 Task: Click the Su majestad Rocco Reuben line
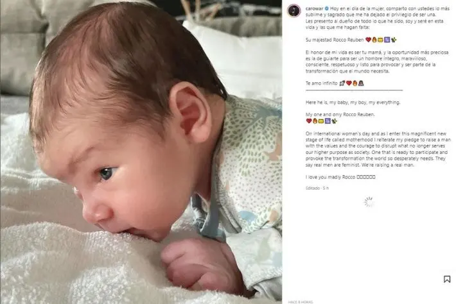tap(351, 40)
